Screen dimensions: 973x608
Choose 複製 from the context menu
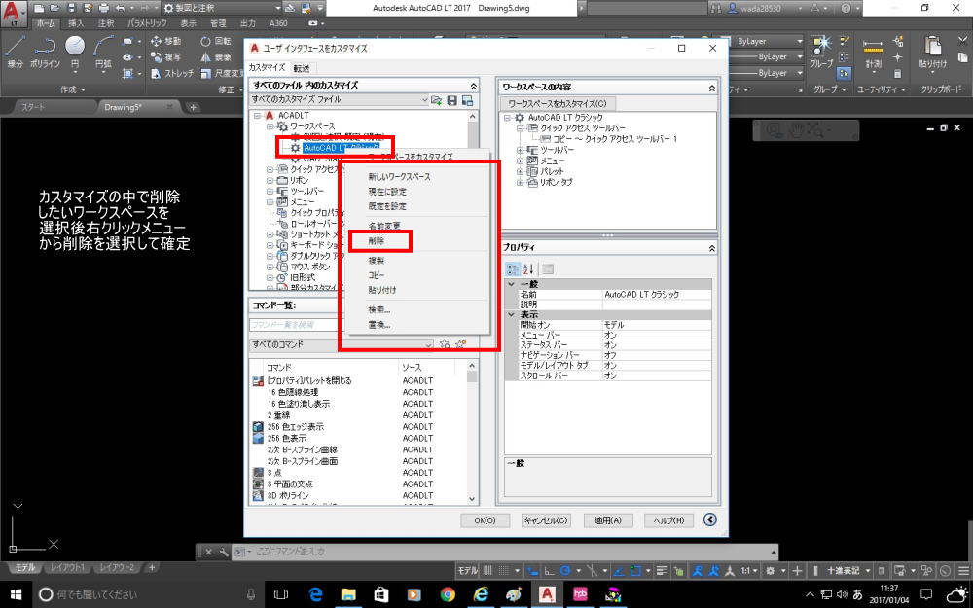pyautogui.click(x=377, y=261)
